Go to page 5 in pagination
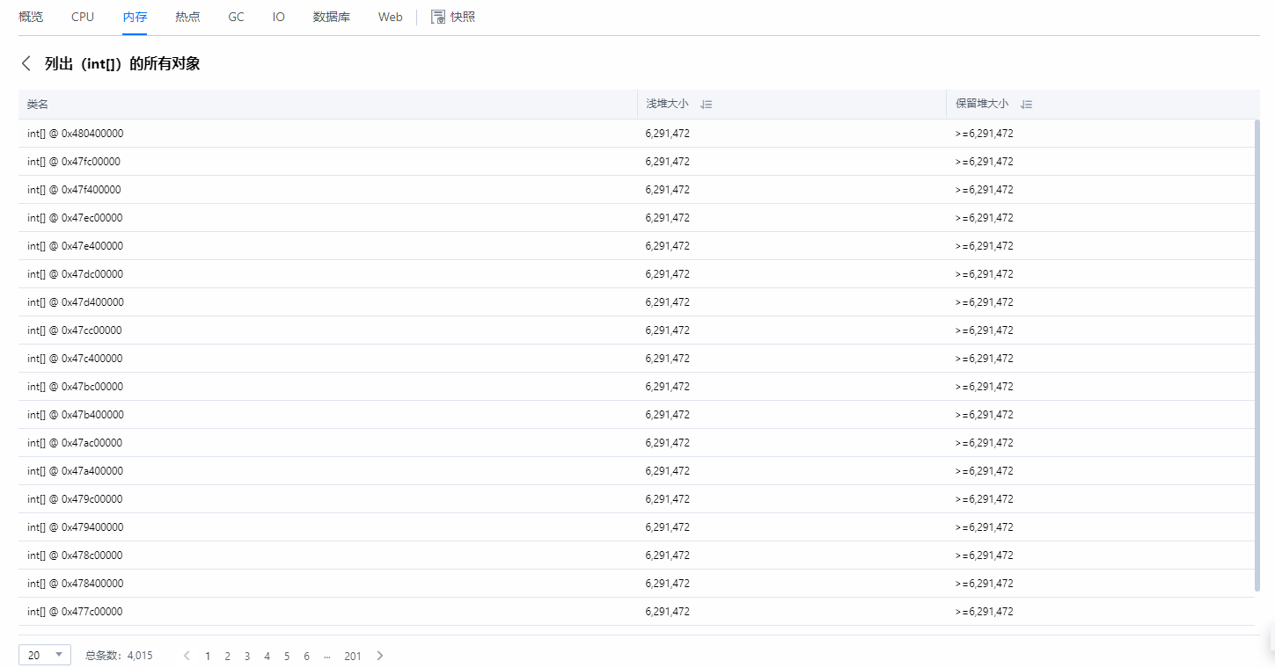The image size is (1275, 668). point(287,656)
